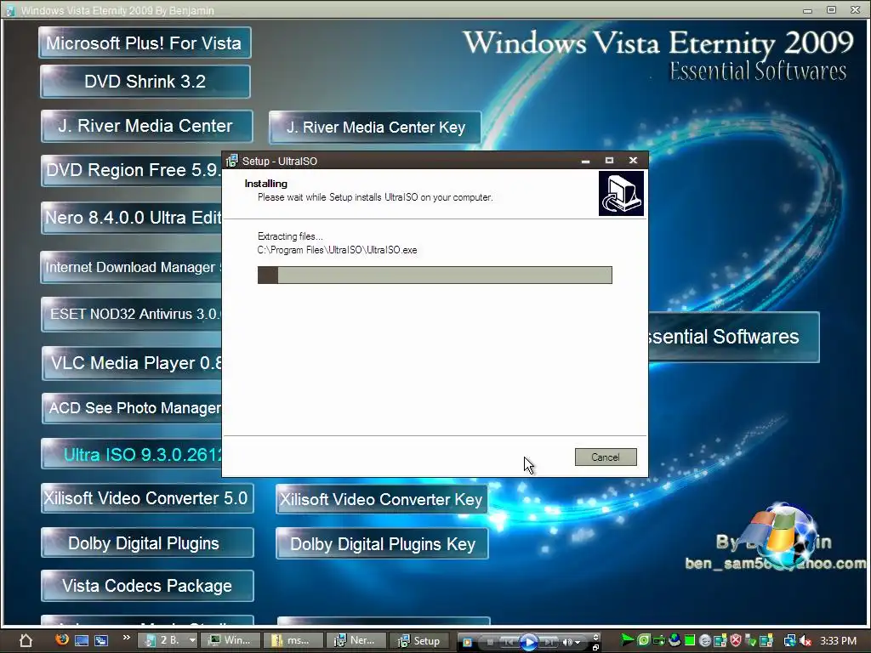871x653 pixels.
Task: Open the volume dropdown arrow in media toolbar
Action: point(578,643)
